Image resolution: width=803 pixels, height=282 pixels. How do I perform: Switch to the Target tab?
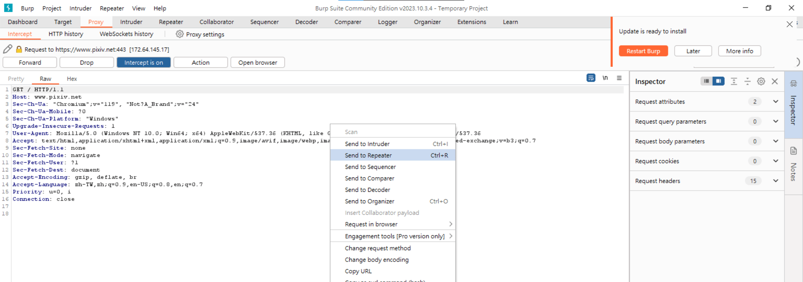click(x=63, y=22)
